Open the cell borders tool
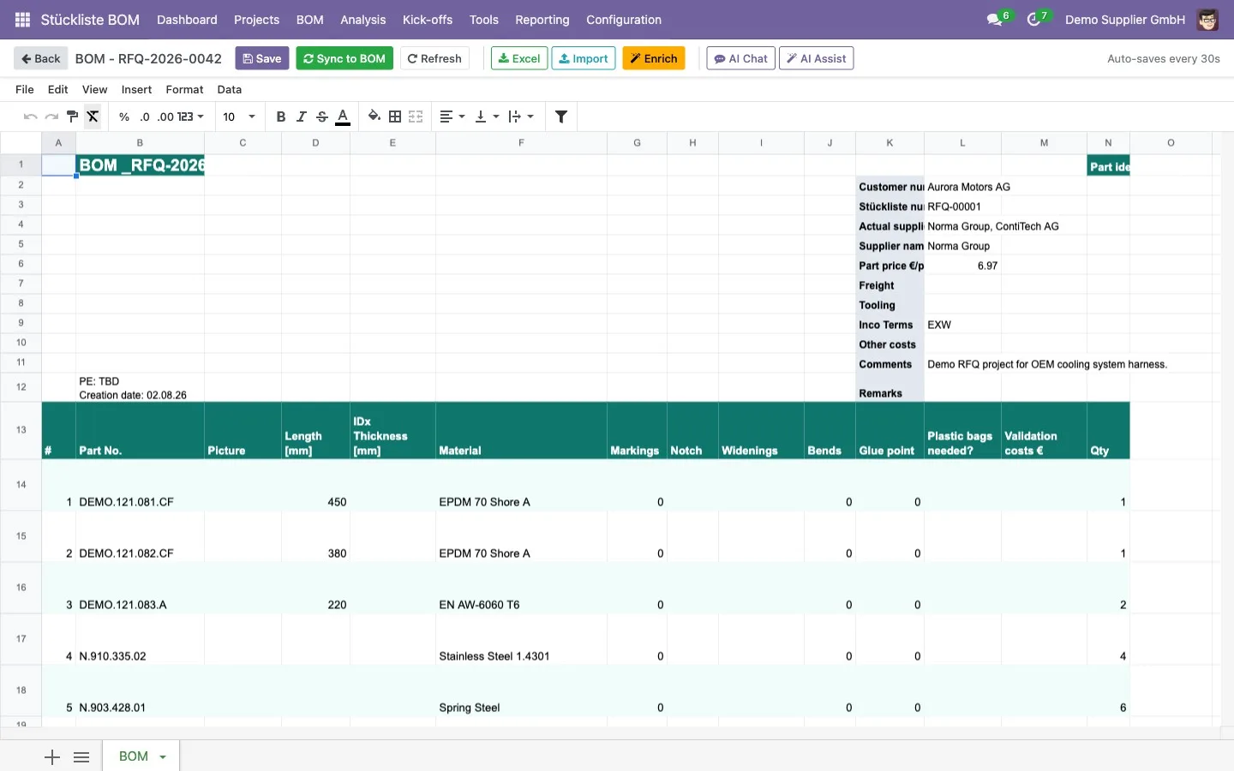 click(x=395, y=117)
